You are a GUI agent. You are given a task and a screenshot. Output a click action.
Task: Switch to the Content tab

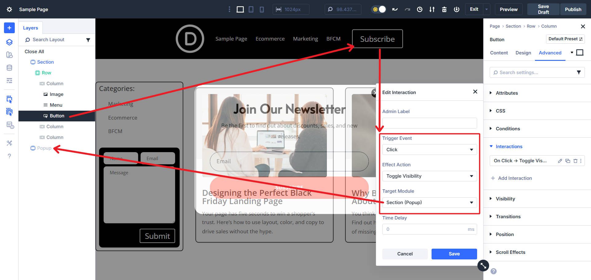[x=499, y=53]
